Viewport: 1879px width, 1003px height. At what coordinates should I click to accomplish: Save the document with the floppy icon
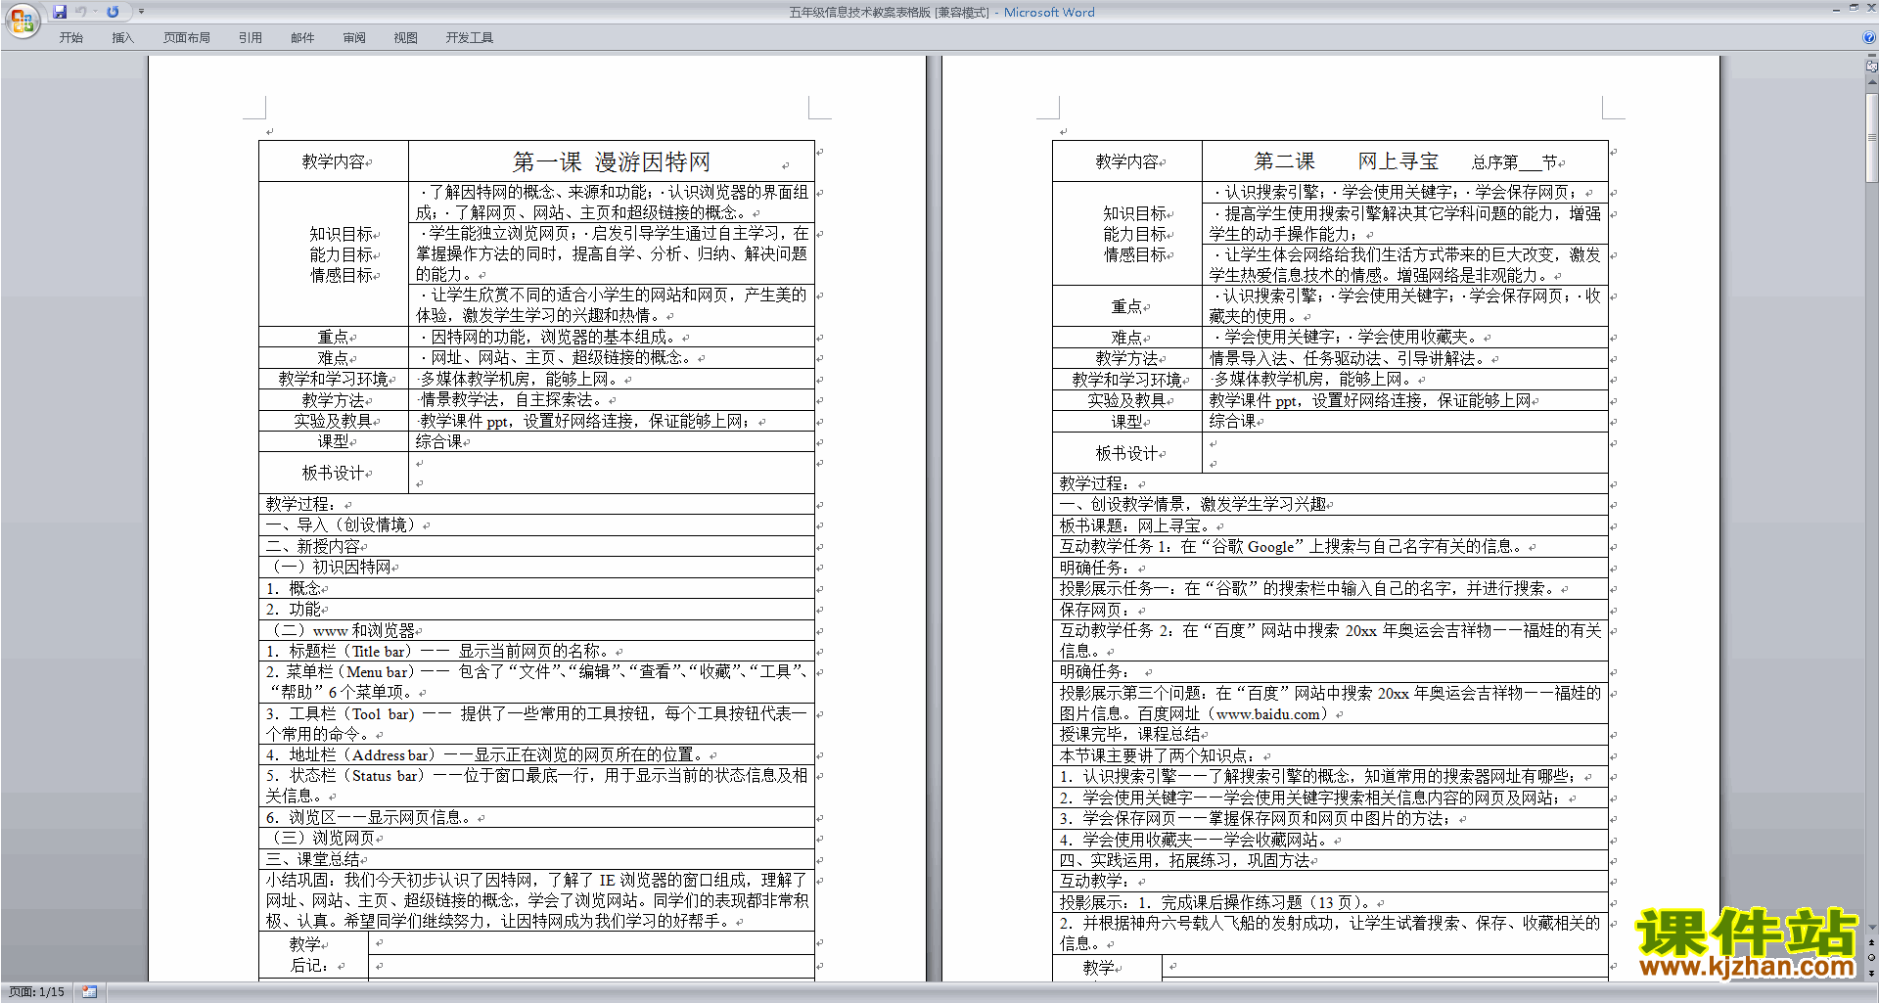click(60, 12)
